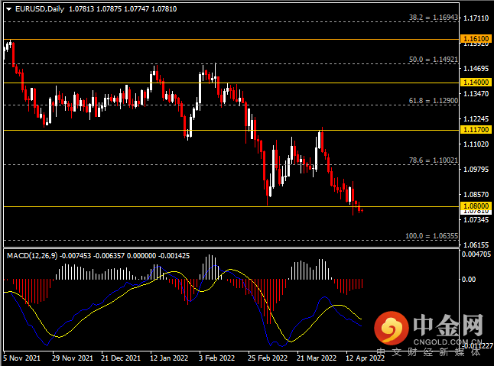
Task: Click the 3 Feb 2022 date marker
Action: coord(216,358)
